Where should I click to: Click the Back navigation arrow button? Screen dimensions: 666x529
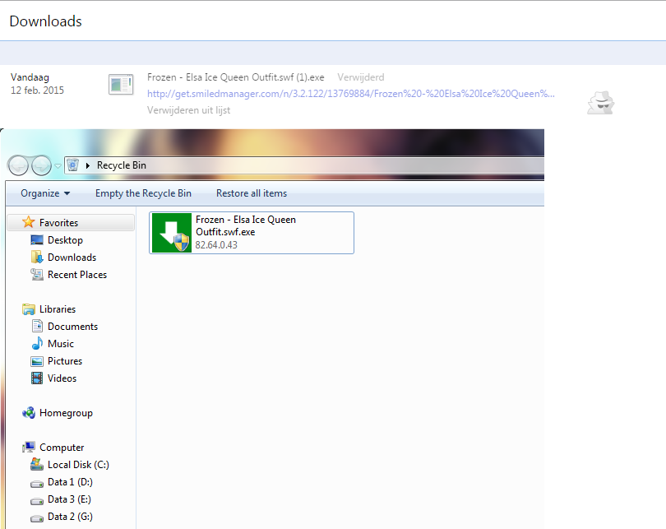click(19, 165)
